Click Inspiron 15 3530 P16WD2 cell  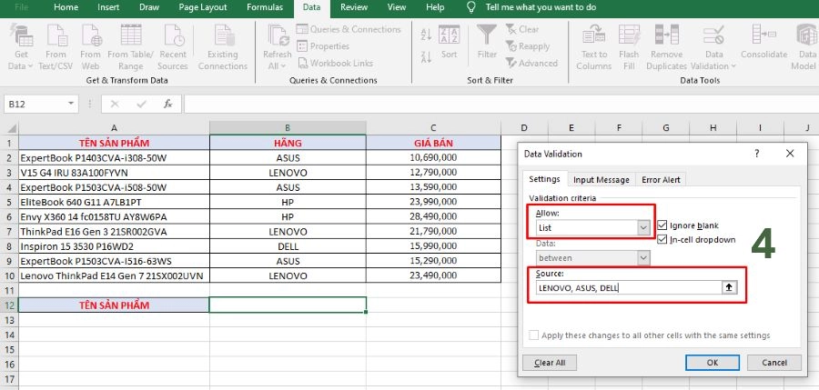[114, 245]
